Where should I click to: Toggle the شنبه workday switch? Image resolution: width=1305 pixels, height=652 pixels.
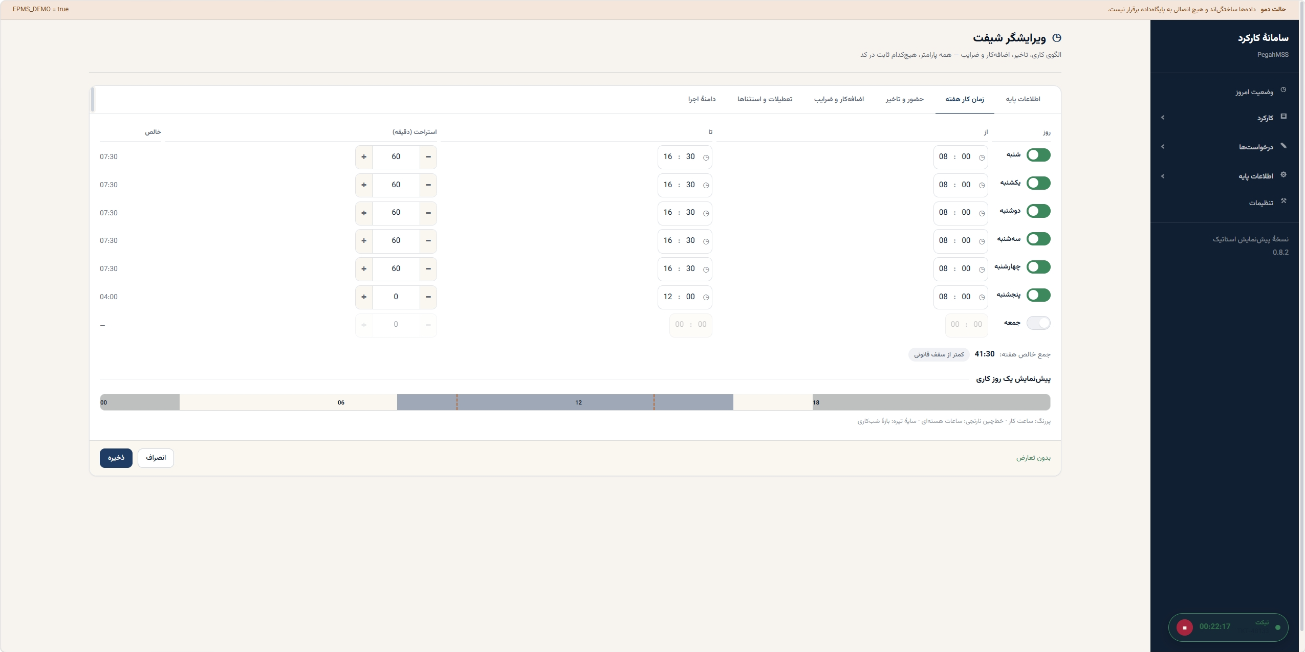point(1038,155)
